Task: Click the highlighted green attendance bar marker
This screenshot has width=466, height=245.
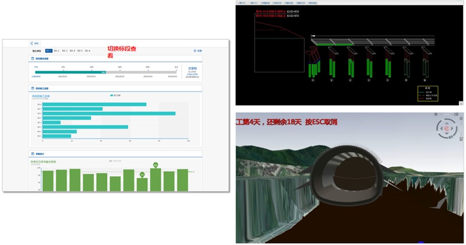Action: [x=156, y=166]
